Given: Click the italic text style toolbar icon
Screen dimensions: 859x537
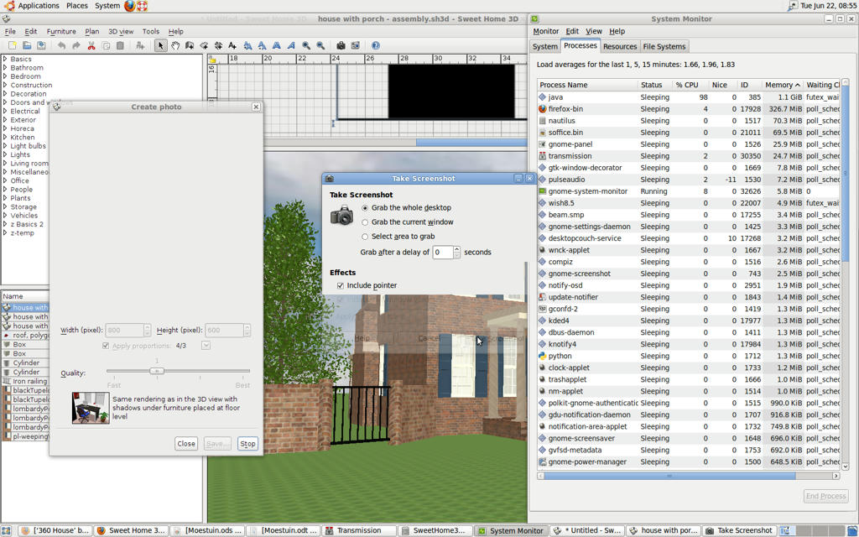Looking at the screenshot, I should tap(291, 45).
